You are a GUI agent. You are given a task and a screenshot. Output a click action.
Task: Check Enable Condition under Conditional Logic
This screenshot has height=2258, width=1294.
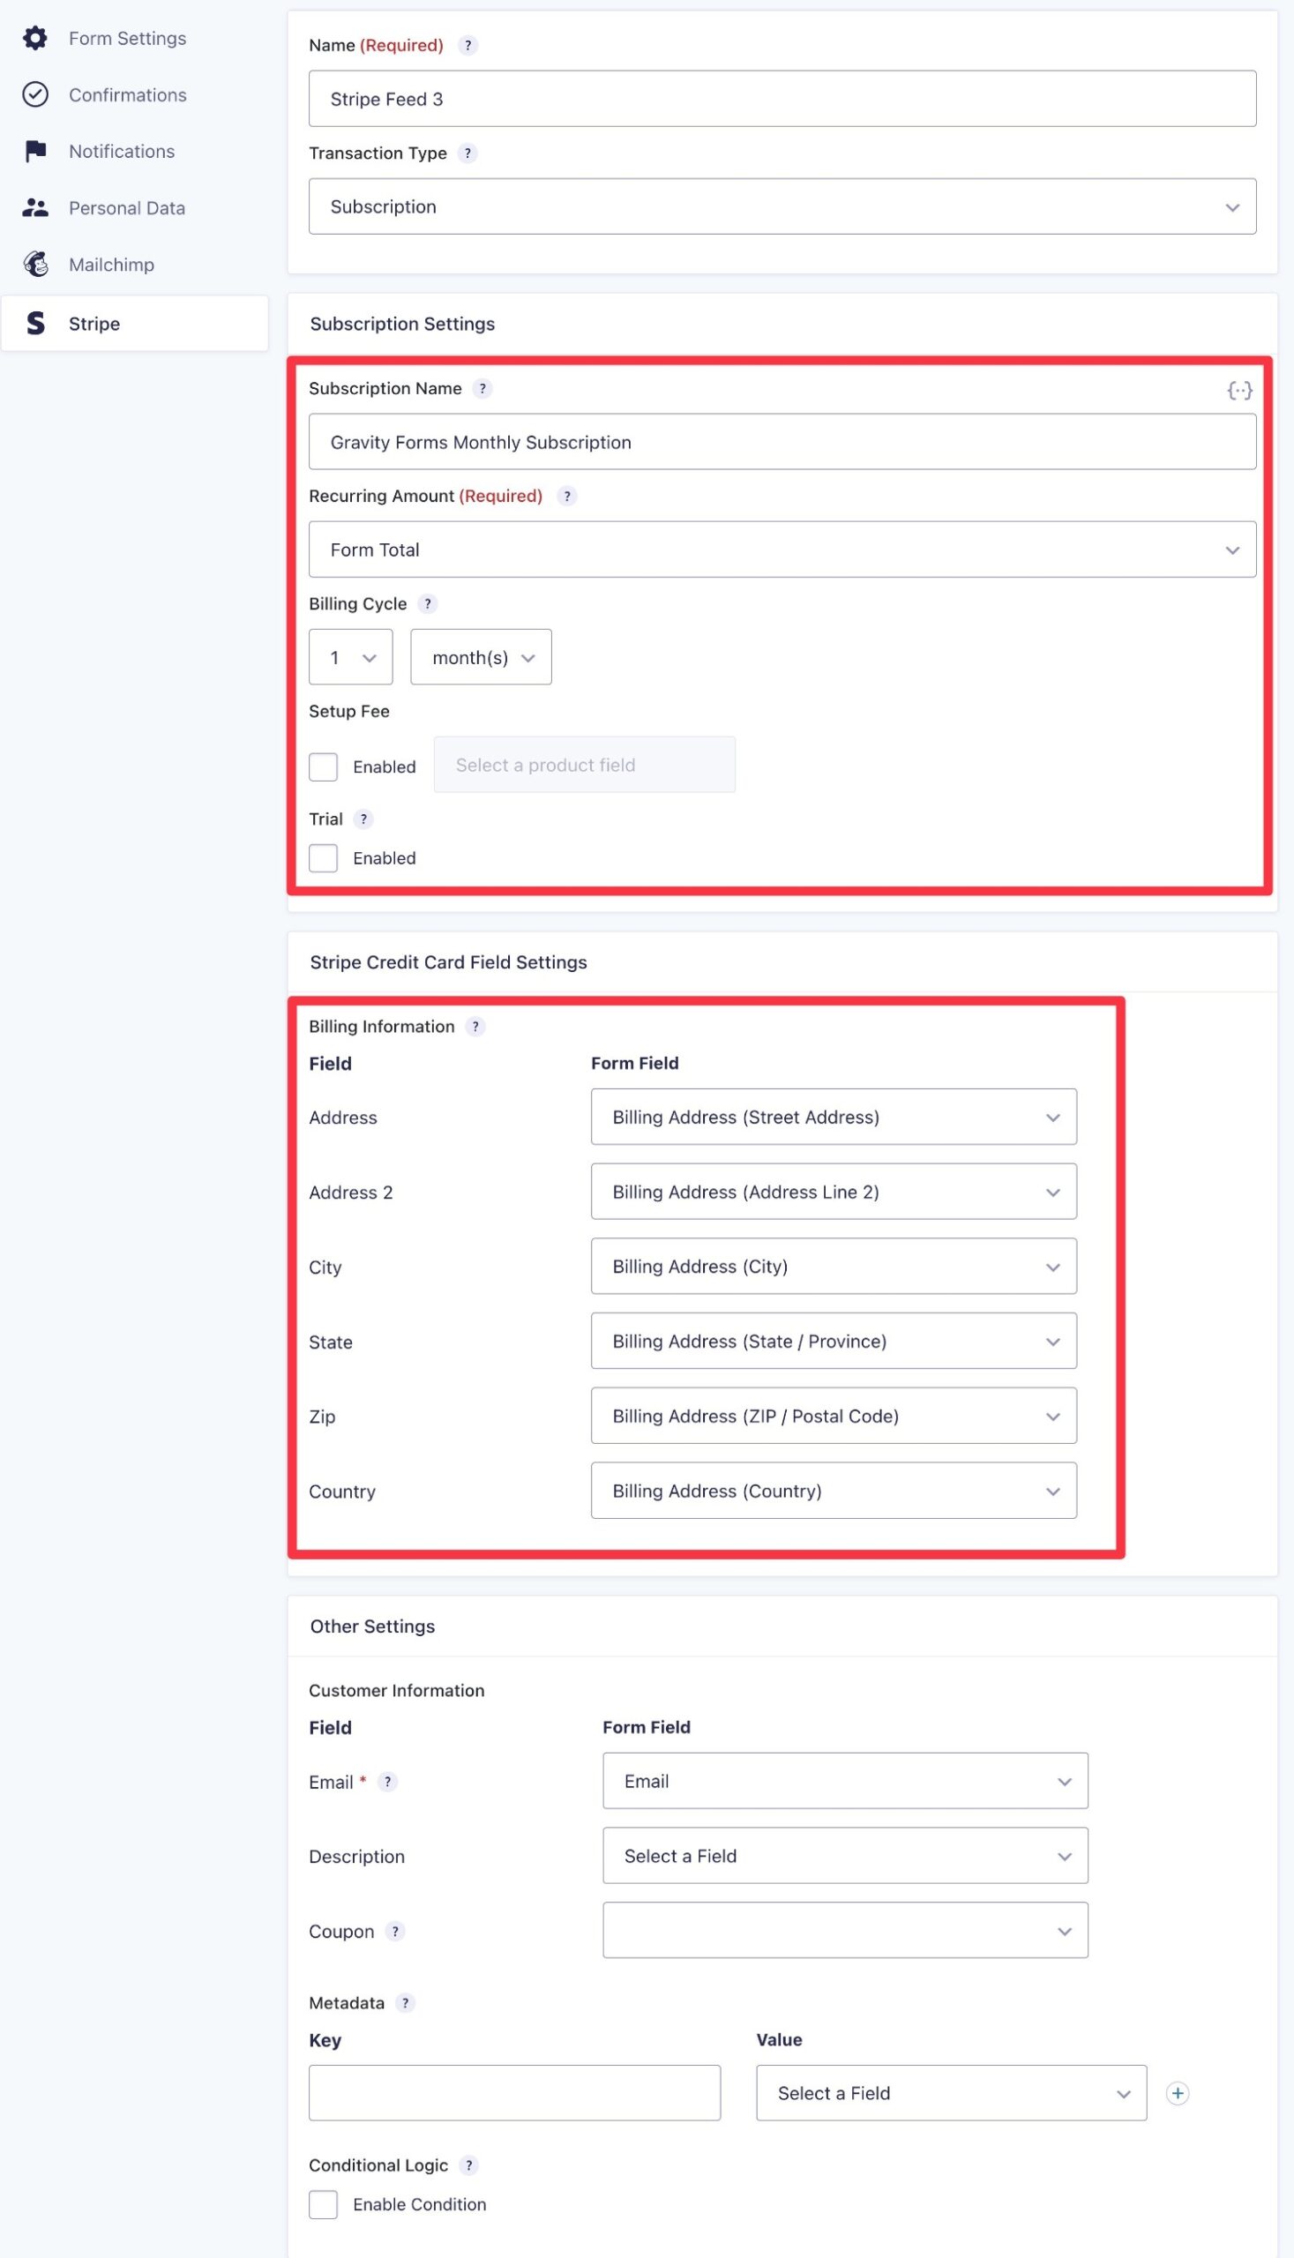324,2205
